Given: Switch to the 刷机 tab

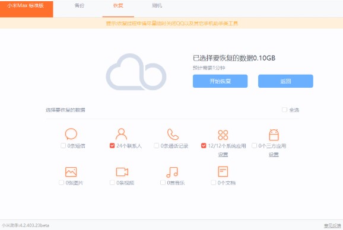Looking at the screenshot, I should click(157, 6).
